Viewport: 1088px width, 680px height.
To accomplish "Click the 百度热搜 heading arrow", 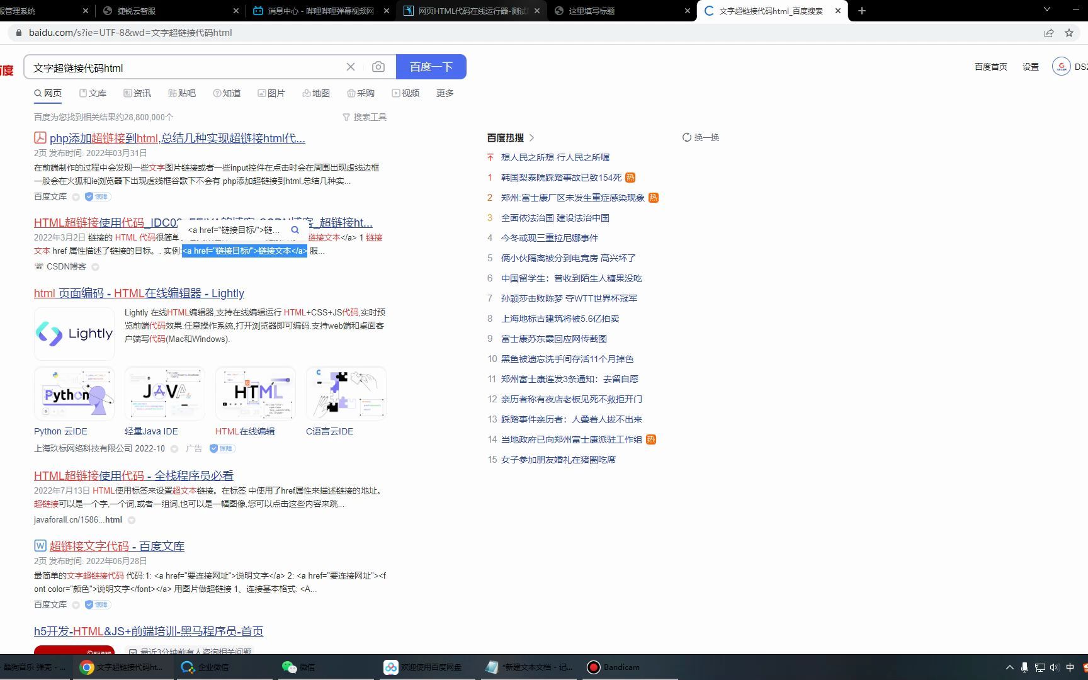I will pyautogui.click(x=531, y=137).
